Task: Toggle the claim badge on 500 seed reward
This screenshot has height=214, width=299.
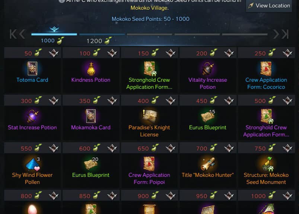Action: pos(287,100)
